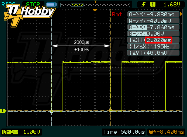Click the -8.400ms trigger offset readout
Viewport: 187px width, 137px height.
click(x=167, y=132)
